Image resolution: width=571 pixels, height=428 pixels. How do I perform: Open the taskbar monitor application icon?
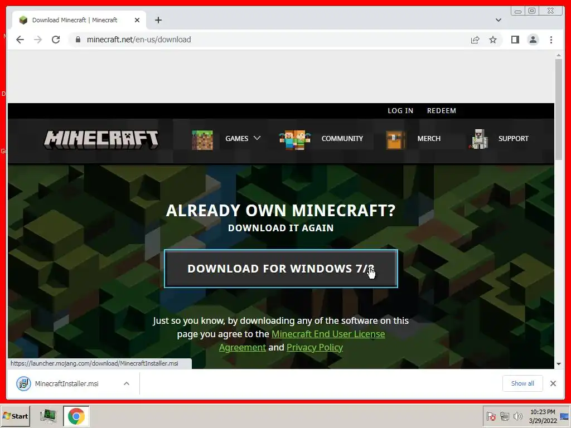pos(48,416)
